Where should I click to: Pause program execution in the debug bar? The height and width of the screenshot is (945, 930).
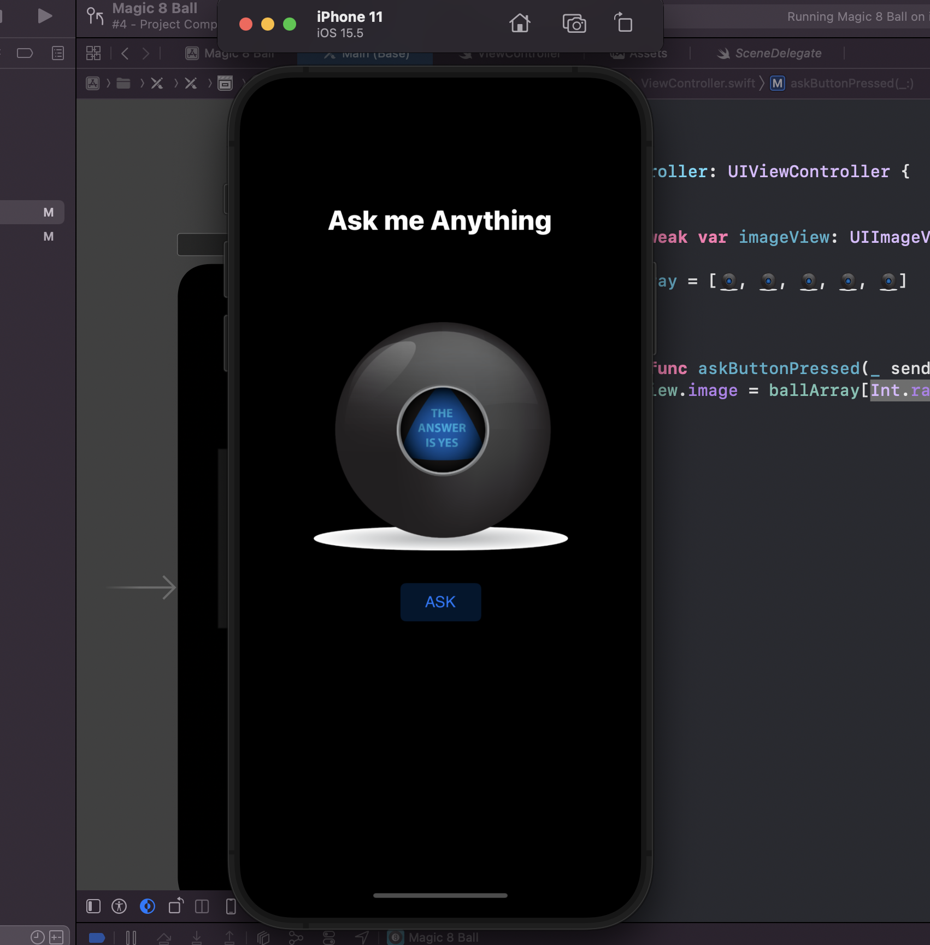click(x=131, y=938)
